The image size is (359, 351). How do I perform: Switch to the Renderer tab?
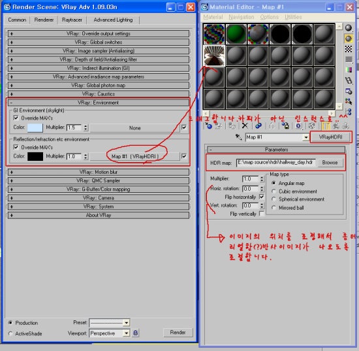(44, 20)
